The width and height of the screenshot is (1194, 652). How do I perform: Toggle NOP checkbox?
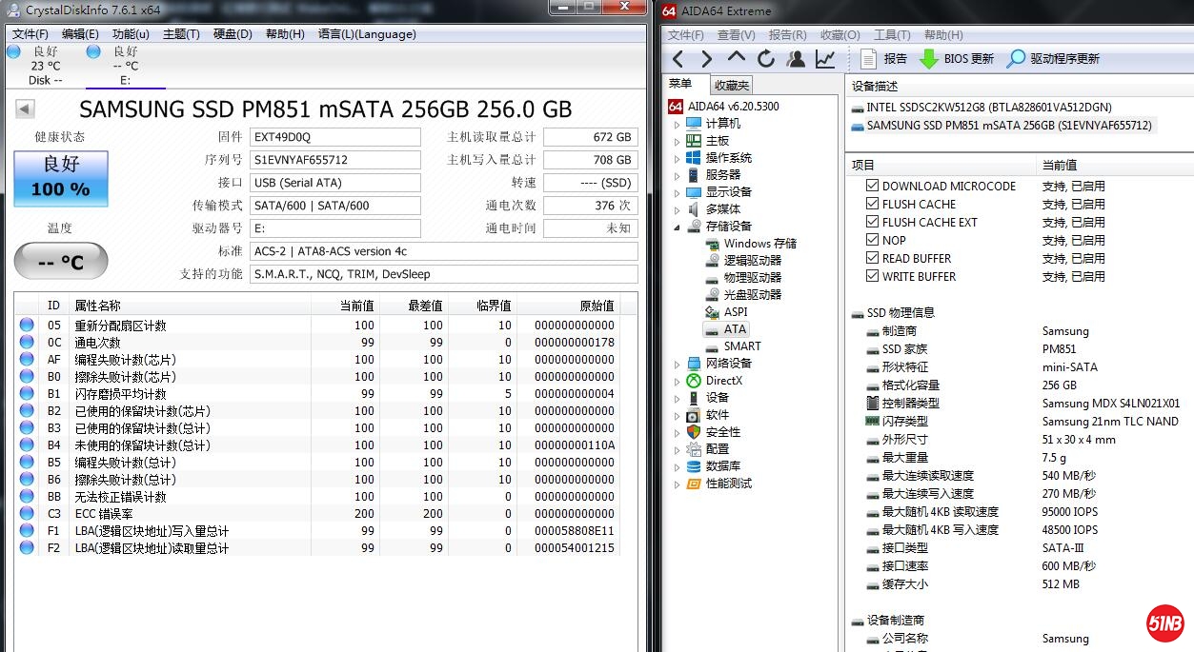(872, 241)
